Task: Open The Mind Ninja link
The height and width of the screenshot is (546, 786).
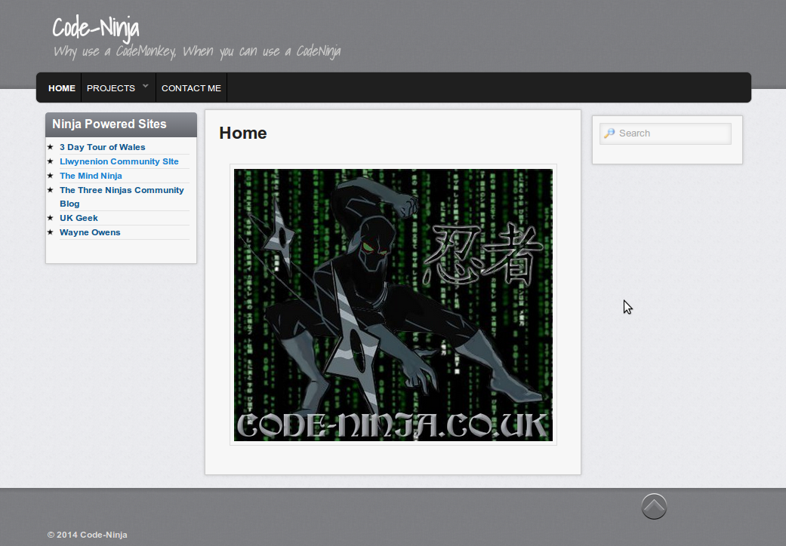Action: 91,176
